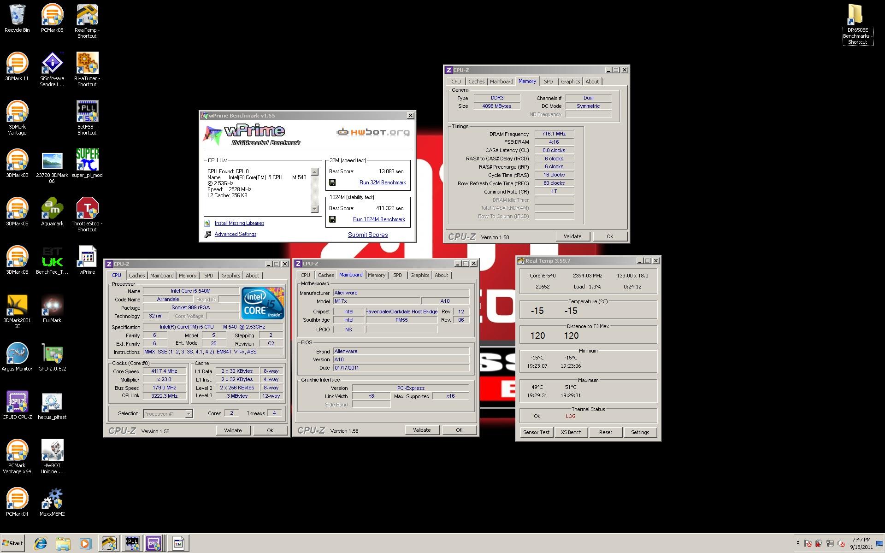
Task: Click OK in the CPU-Z Mainboard window
Action: click(459, 430)
